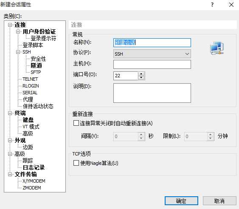Screen dimensions: 239x209
Task: Select 登录脚本 tree item
Action: [x=33, y=45]
